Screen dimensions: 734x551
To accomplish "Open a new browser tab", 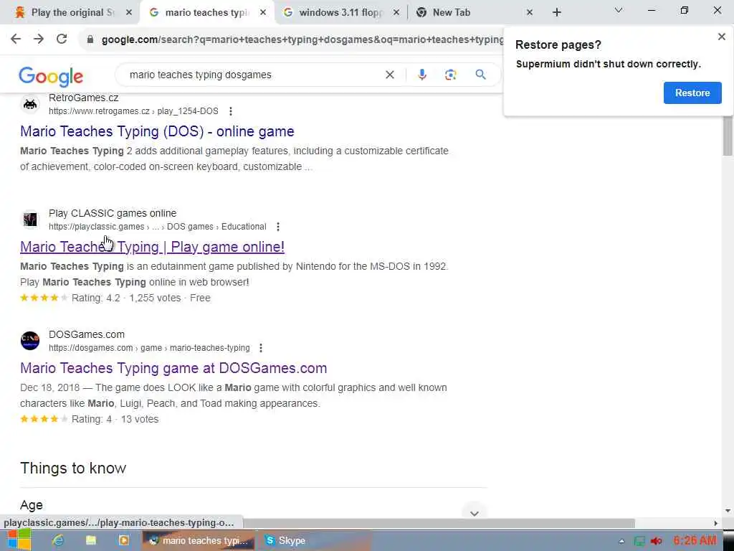I will (x=556, y=13).
